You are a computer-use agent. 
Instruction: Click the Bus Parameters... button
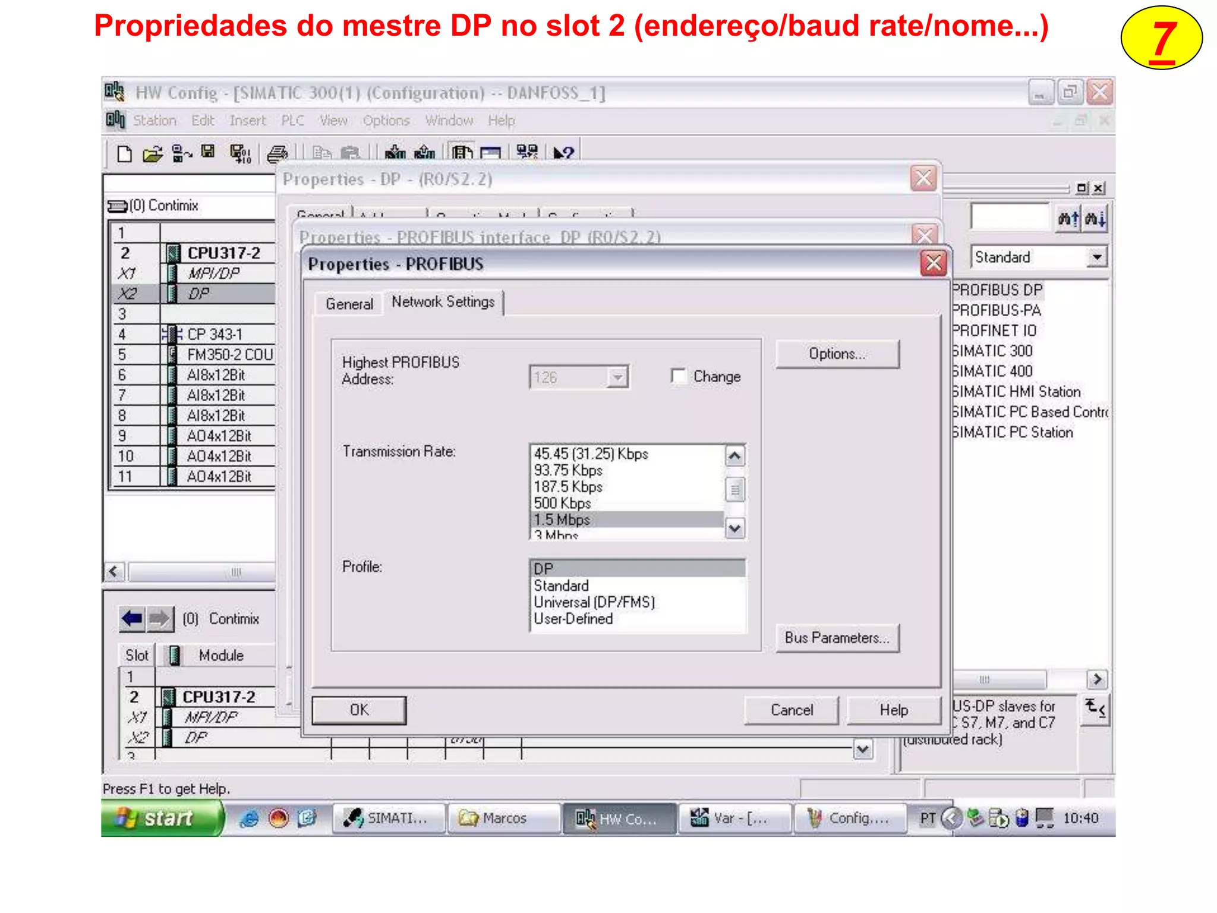(x=837, y=638)
